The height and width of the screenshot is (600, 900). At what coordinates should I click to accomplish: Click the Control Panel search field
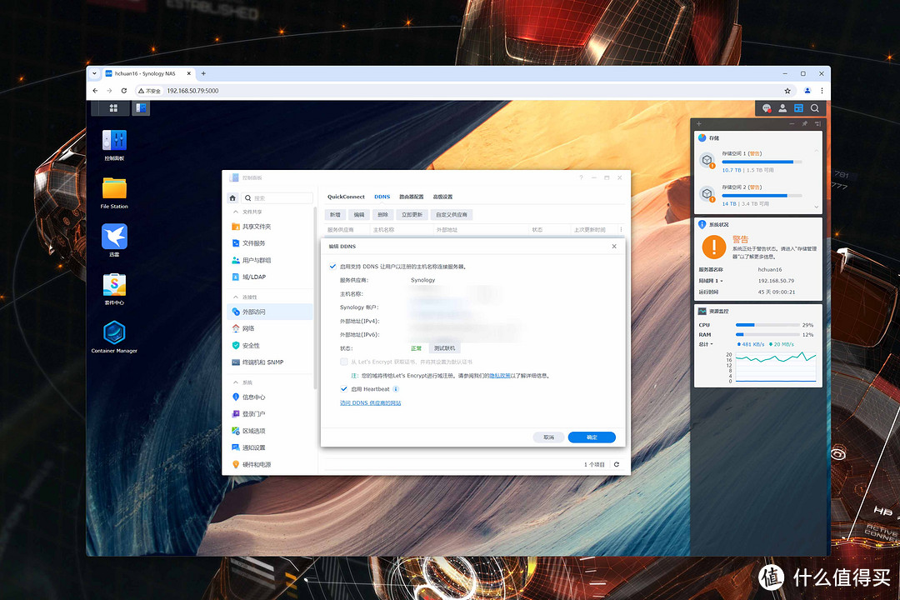pyautogui.click(x=279, y=197)
